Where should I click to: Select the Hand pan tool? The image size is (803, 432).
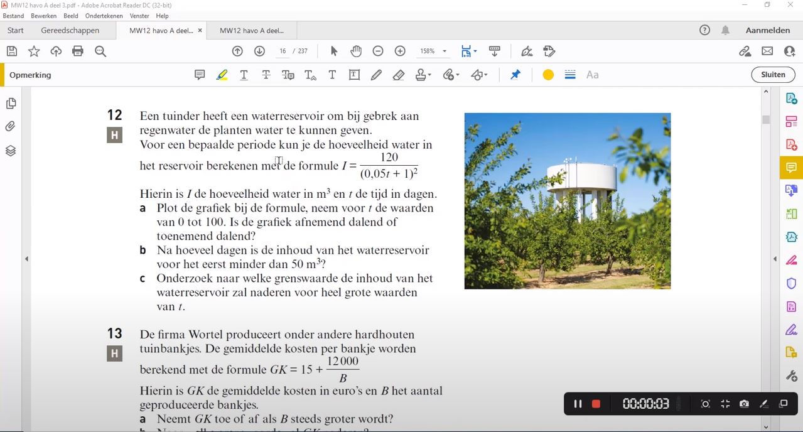coord(356,51)
